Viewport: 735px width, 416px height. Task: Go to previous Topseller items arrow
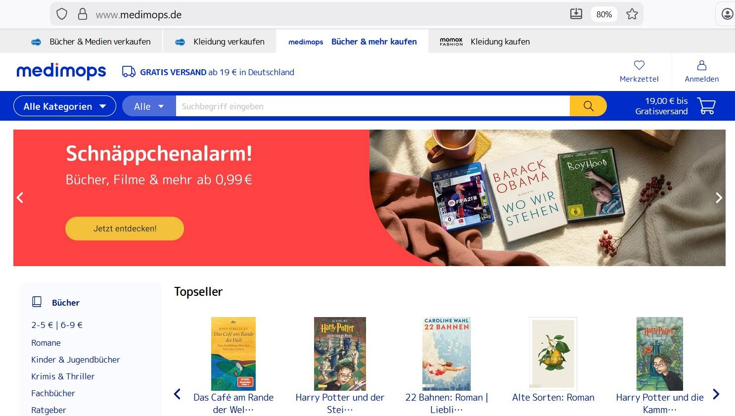click(x=178, y=394)
